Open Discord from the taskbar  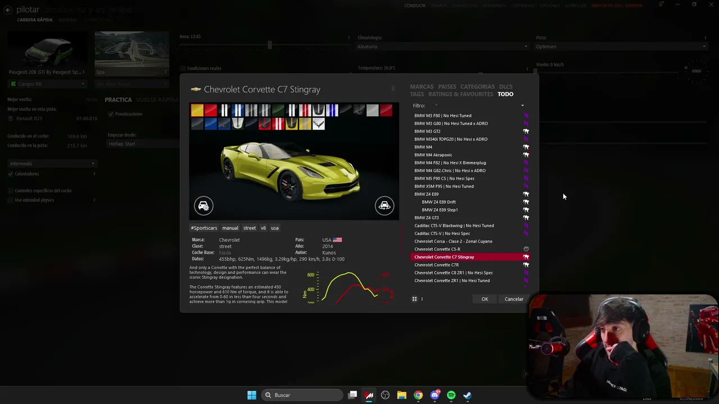tap(435, 395)
